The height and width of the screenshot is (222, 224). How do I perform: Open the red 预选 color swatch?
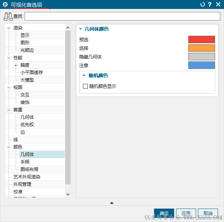pos(201,39)
